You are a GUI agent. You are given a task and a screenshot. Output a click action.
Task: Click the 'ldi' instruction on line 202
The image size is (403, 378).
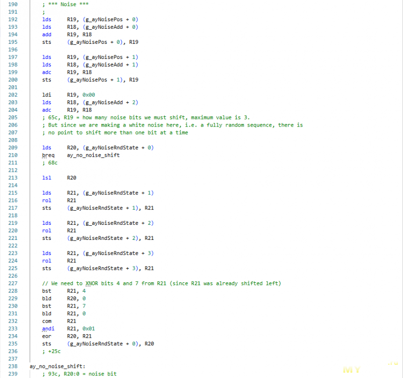[46, 95]
